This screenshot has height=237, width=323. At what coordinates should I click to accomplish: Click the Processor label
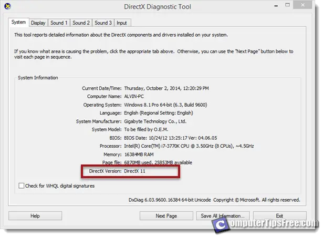coord(111,146)
